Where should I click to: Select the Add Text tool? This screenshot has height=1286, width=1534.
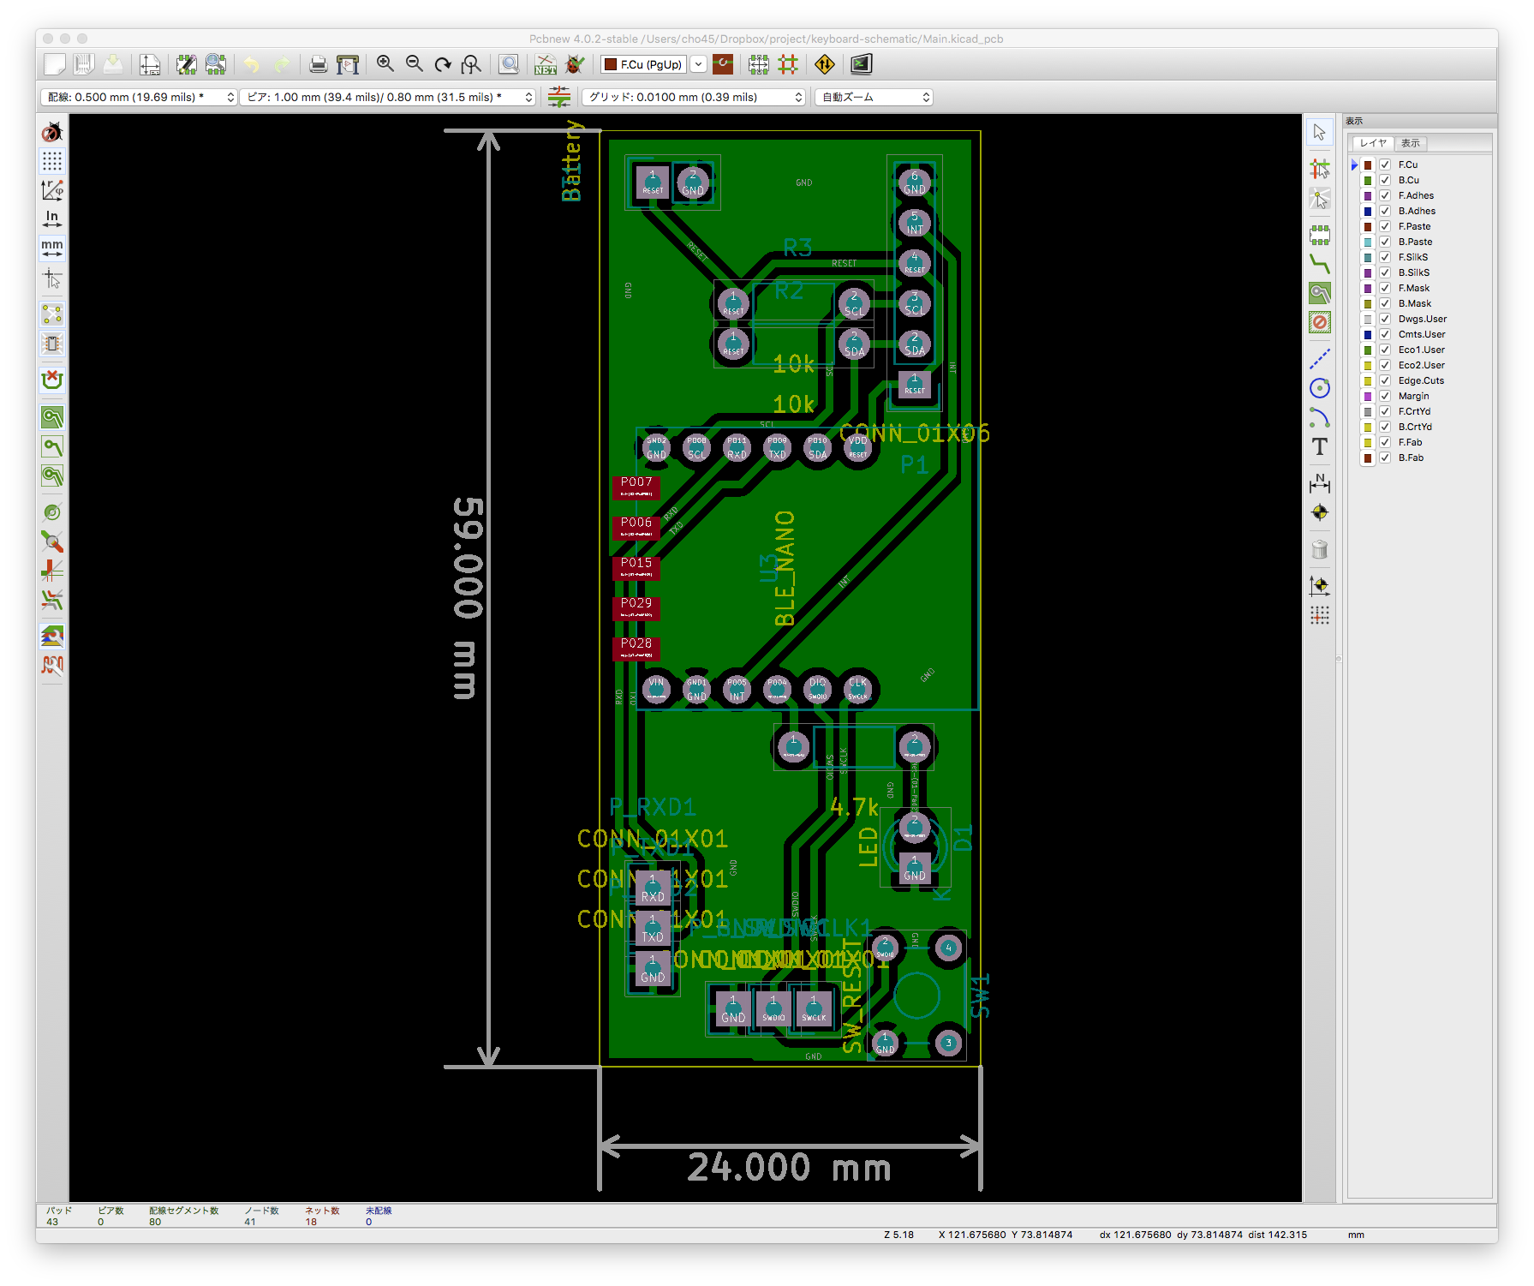1320,447
